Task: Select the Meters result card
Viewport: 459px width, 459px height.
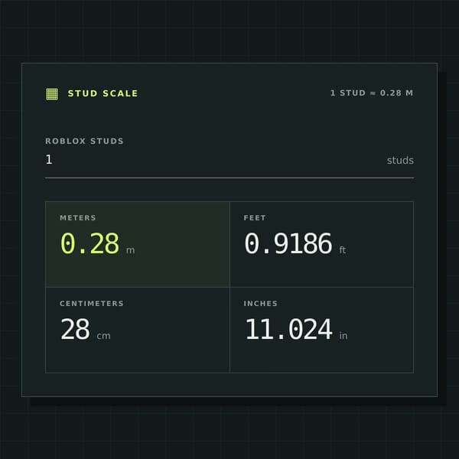Action: 138,244
